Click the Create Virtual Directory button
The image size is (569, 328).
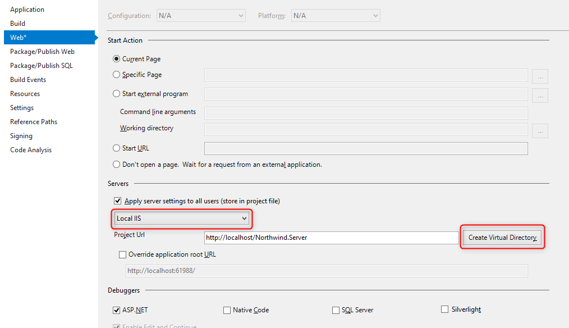tap(501, 237)
